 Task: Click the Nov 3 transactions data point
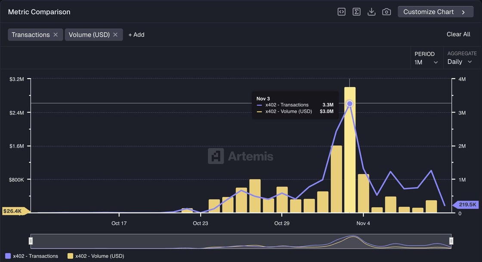tap(350, 104)
